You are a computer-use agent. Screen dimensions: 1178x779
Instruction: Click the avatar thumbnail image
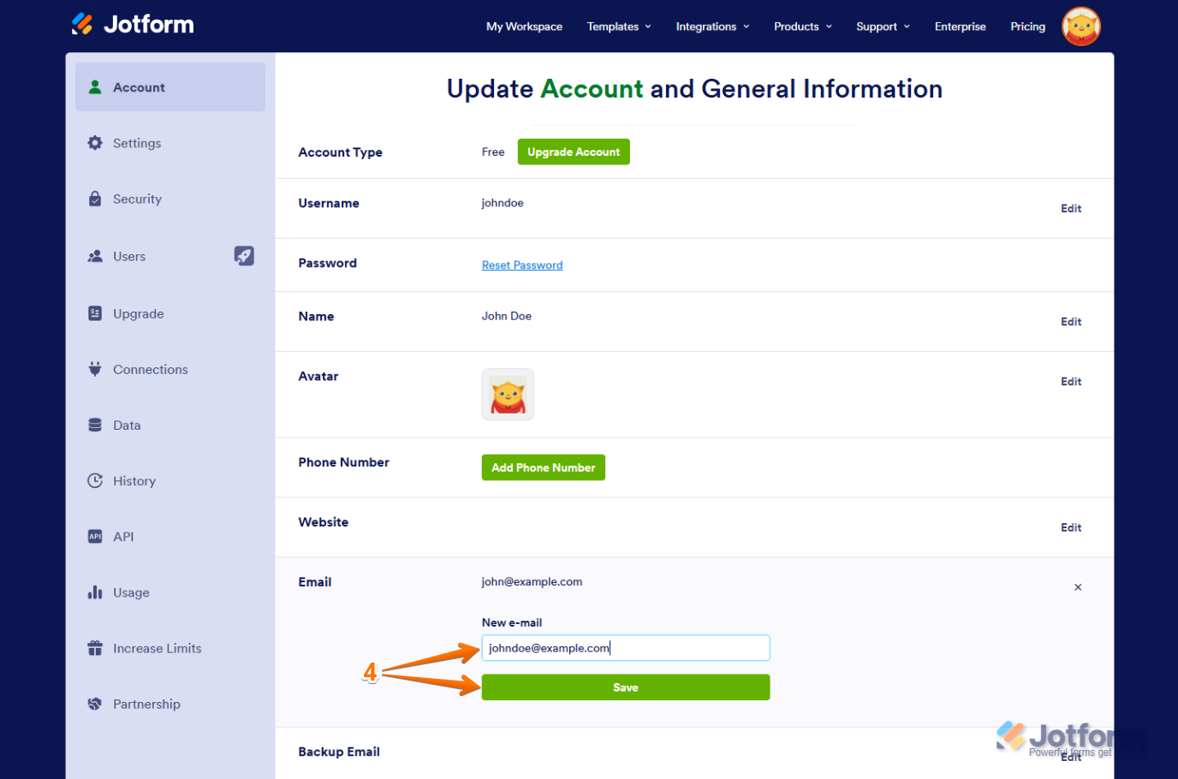click(508, 395)
